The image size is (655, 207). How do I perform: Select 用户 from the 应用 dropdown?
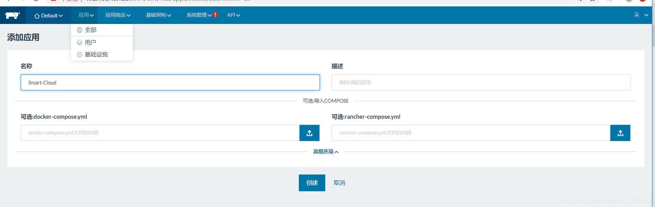click(102, 42)
